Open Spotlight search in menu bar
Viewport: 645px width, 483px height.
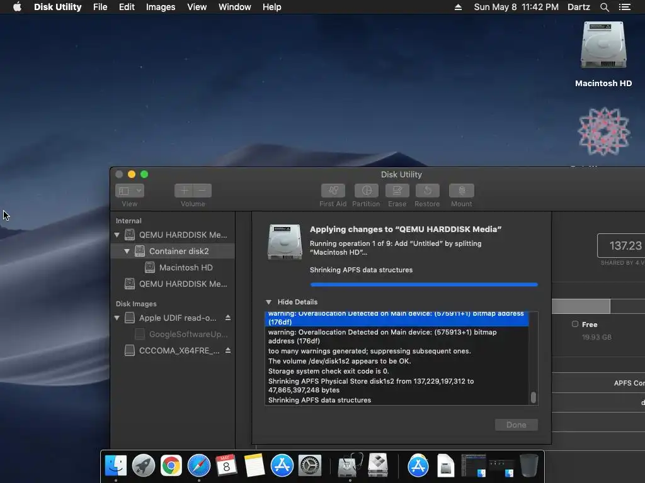point(604,7)
